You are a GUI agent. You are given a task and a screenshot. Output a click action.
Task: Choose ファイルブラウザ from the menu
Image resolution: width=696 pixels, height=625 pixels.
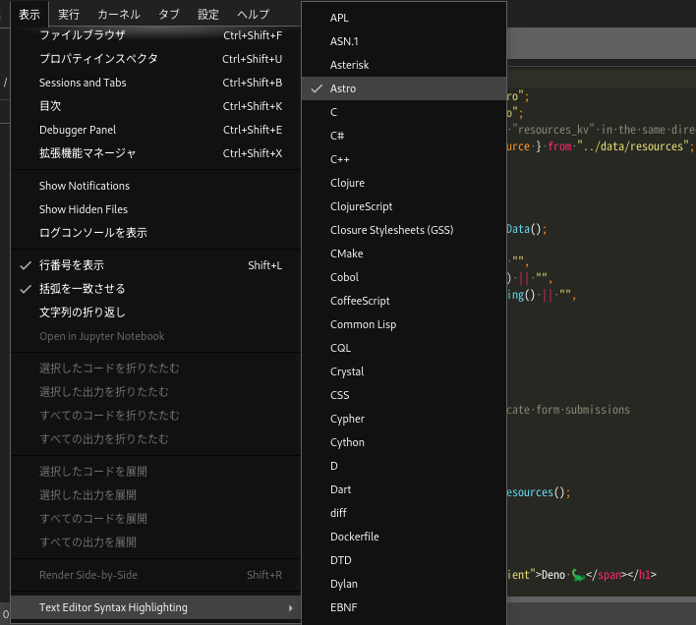[82, 35]
